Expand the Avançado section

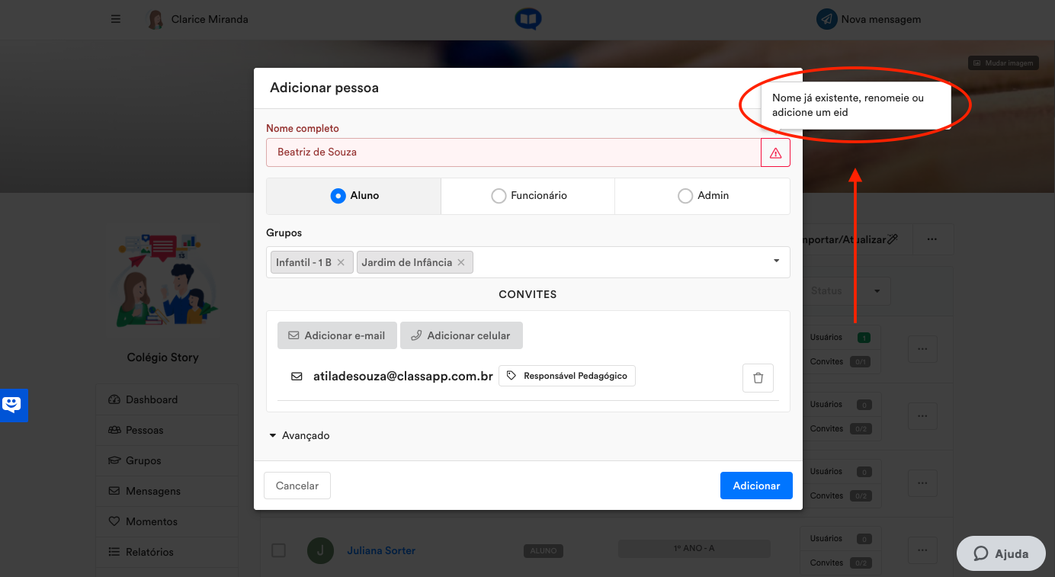pyautogui.click(x=299, y=436)
